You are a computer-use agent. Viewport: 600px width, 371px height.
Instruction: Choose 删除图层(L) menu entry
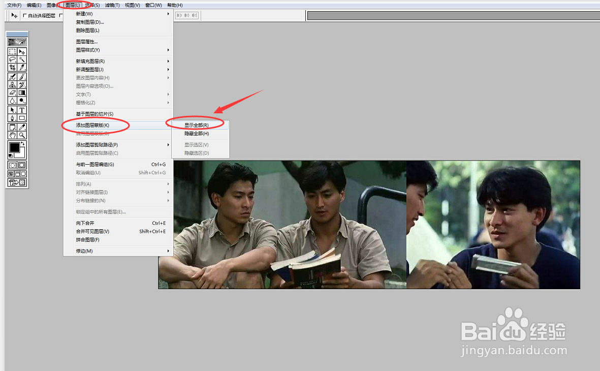pyautogui.click(x=118, y=30)
